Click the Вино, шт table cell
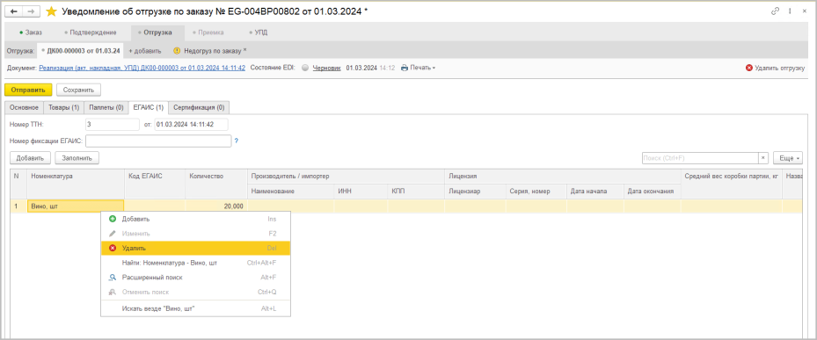Screen dimensions: 817x340 point(76,206)
